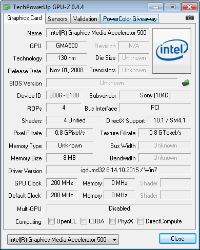200x250 pixels.
Task: Minimize the GPU-Z window
Action: (x=155, y=7)
